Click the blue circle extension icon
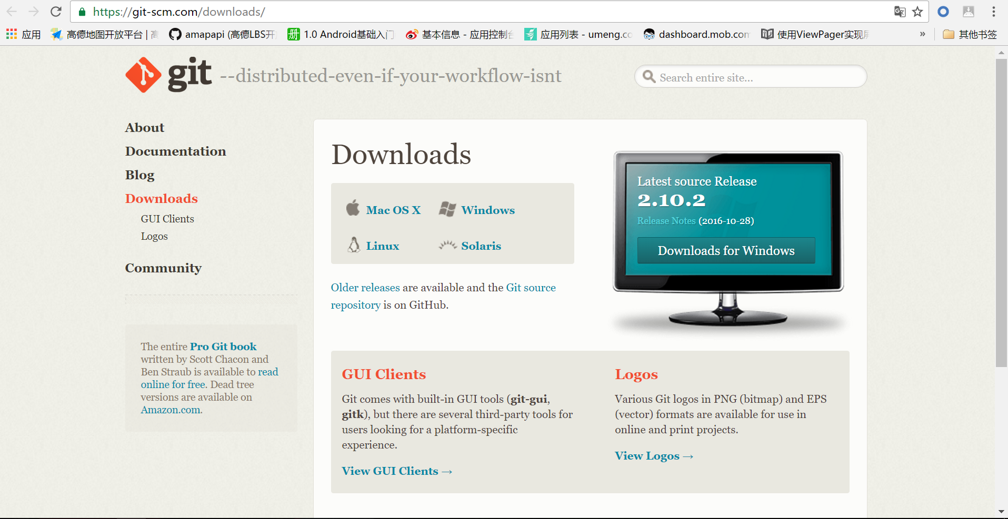1008x519 pixels. (x=943, y=12)
